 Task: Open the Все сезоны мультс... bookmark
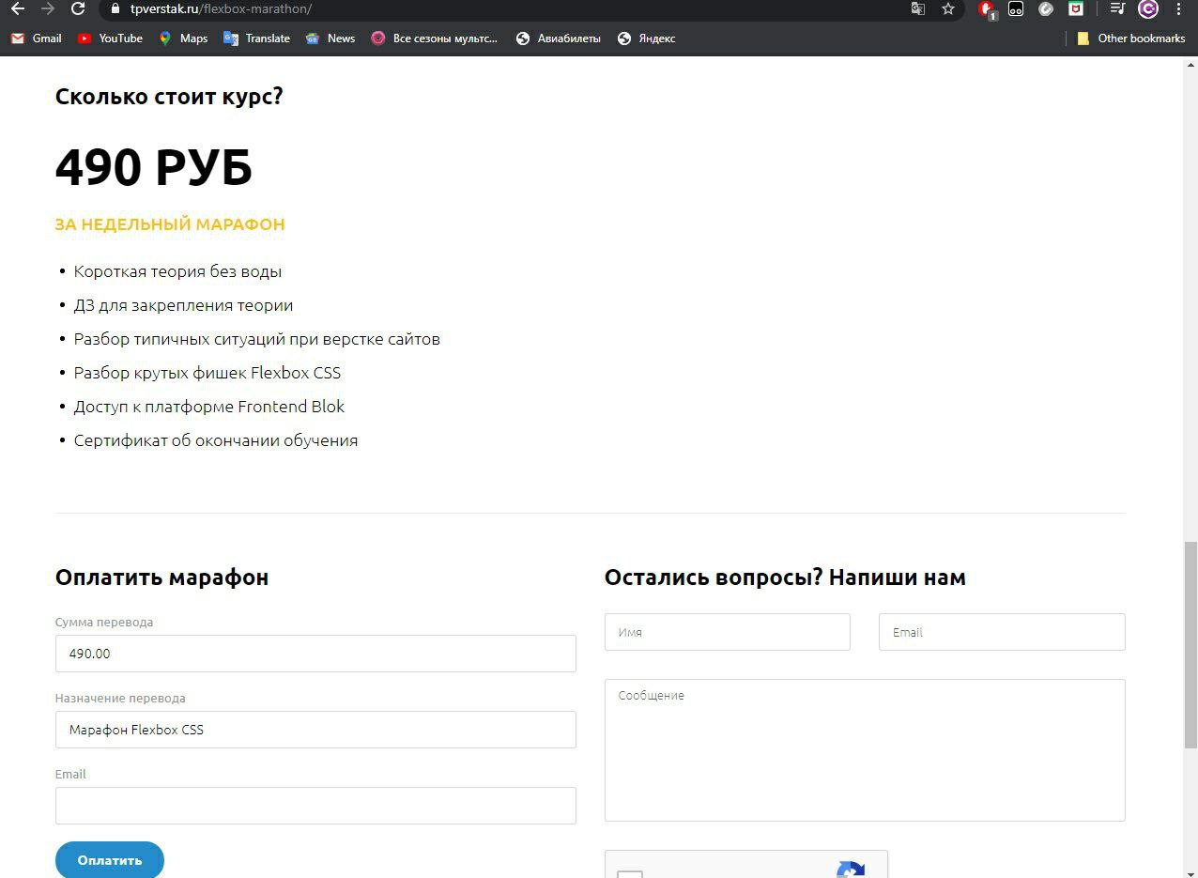434,39
